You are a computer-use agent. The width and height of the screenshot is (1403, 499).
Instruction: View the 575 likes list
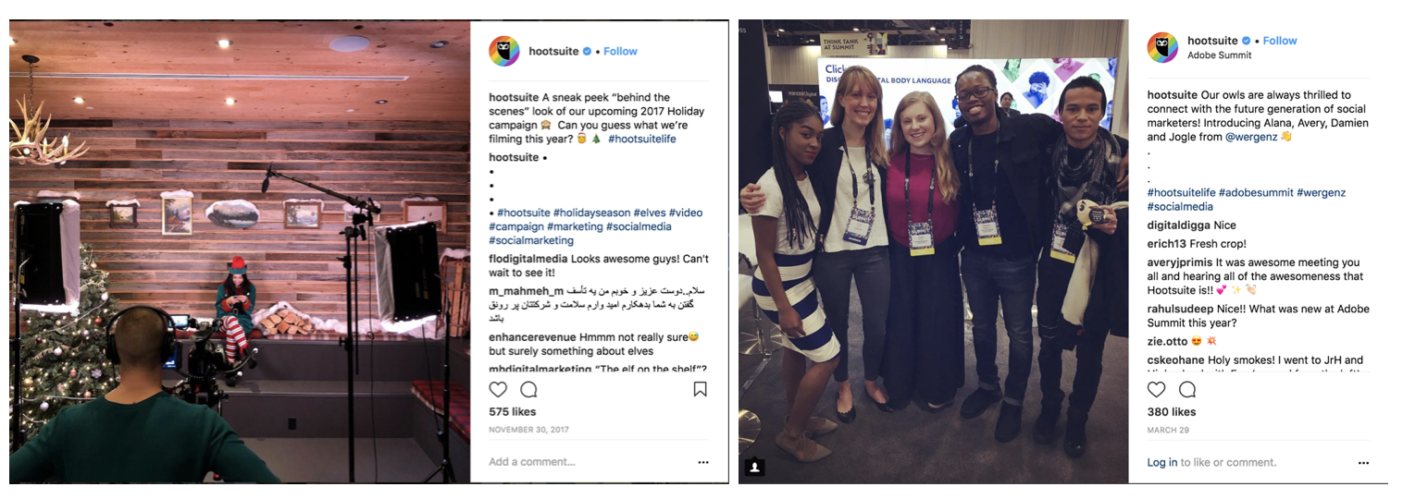click(512, 412)
